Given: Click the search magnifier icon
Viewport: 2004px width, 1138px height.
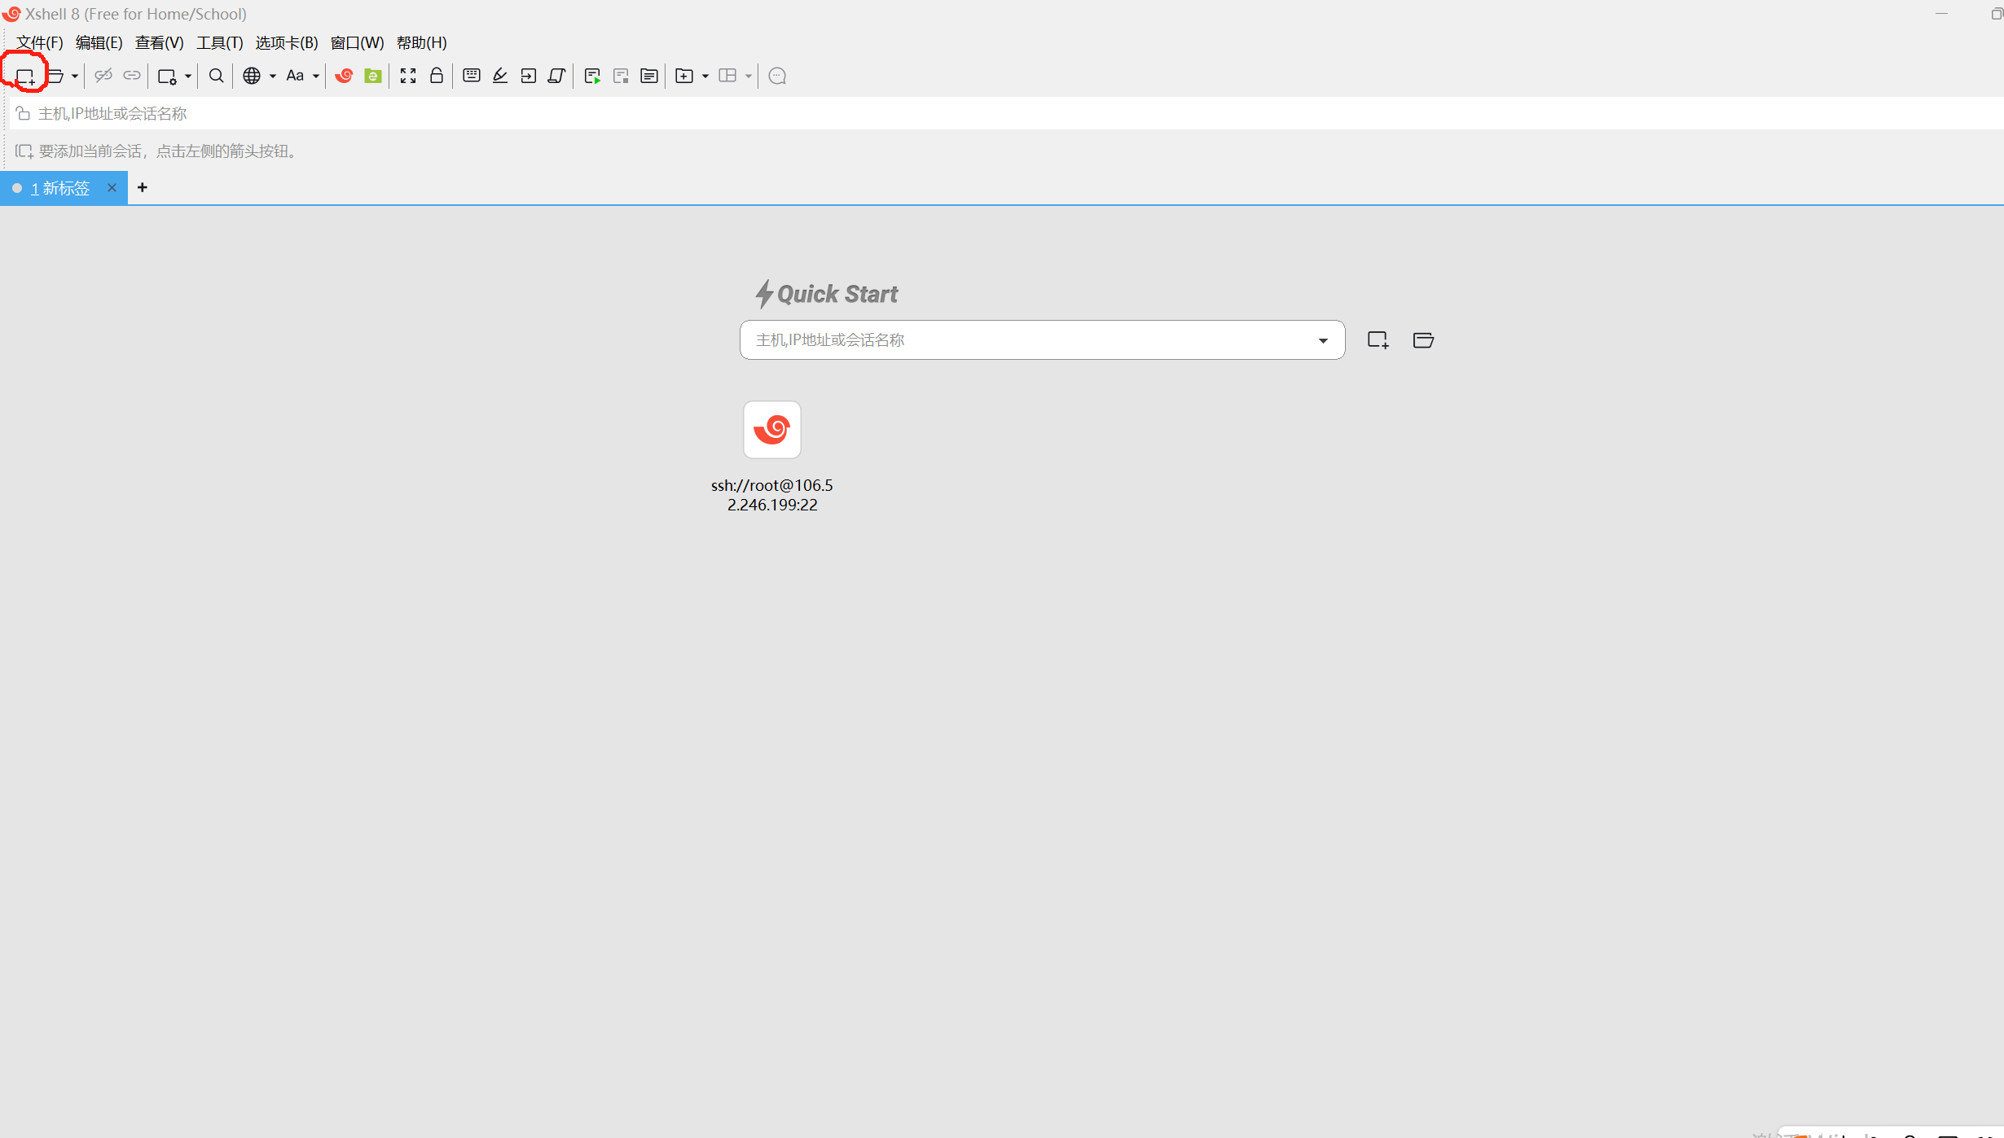Looking at the screenshot, I should pyautogui.click(x=216, y=76).
